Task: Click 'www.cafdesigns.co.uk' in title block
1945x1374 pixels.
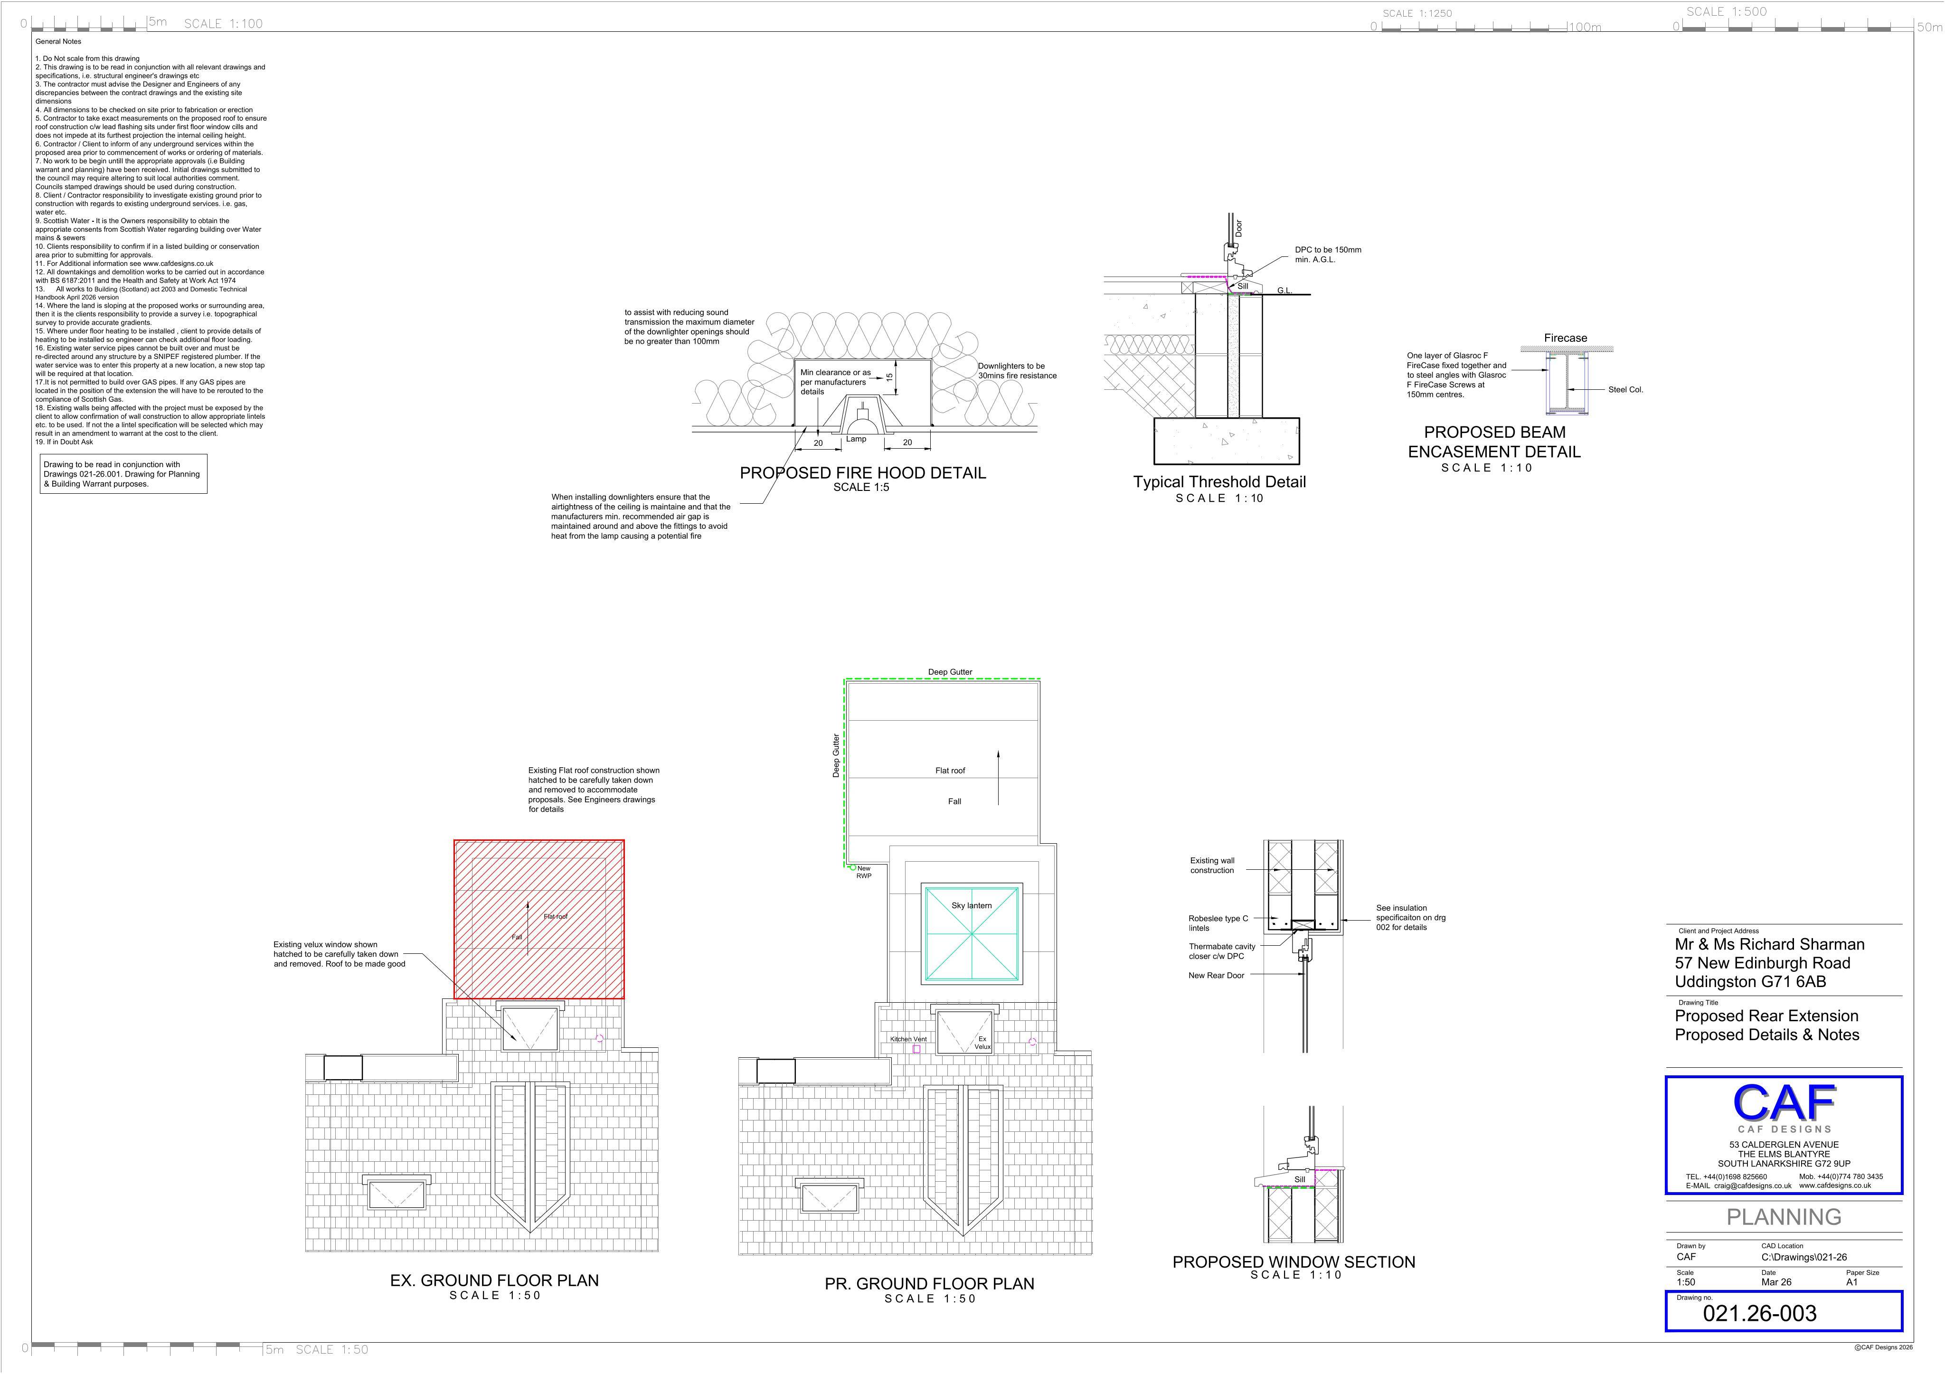Action: click(1835, 1186)
